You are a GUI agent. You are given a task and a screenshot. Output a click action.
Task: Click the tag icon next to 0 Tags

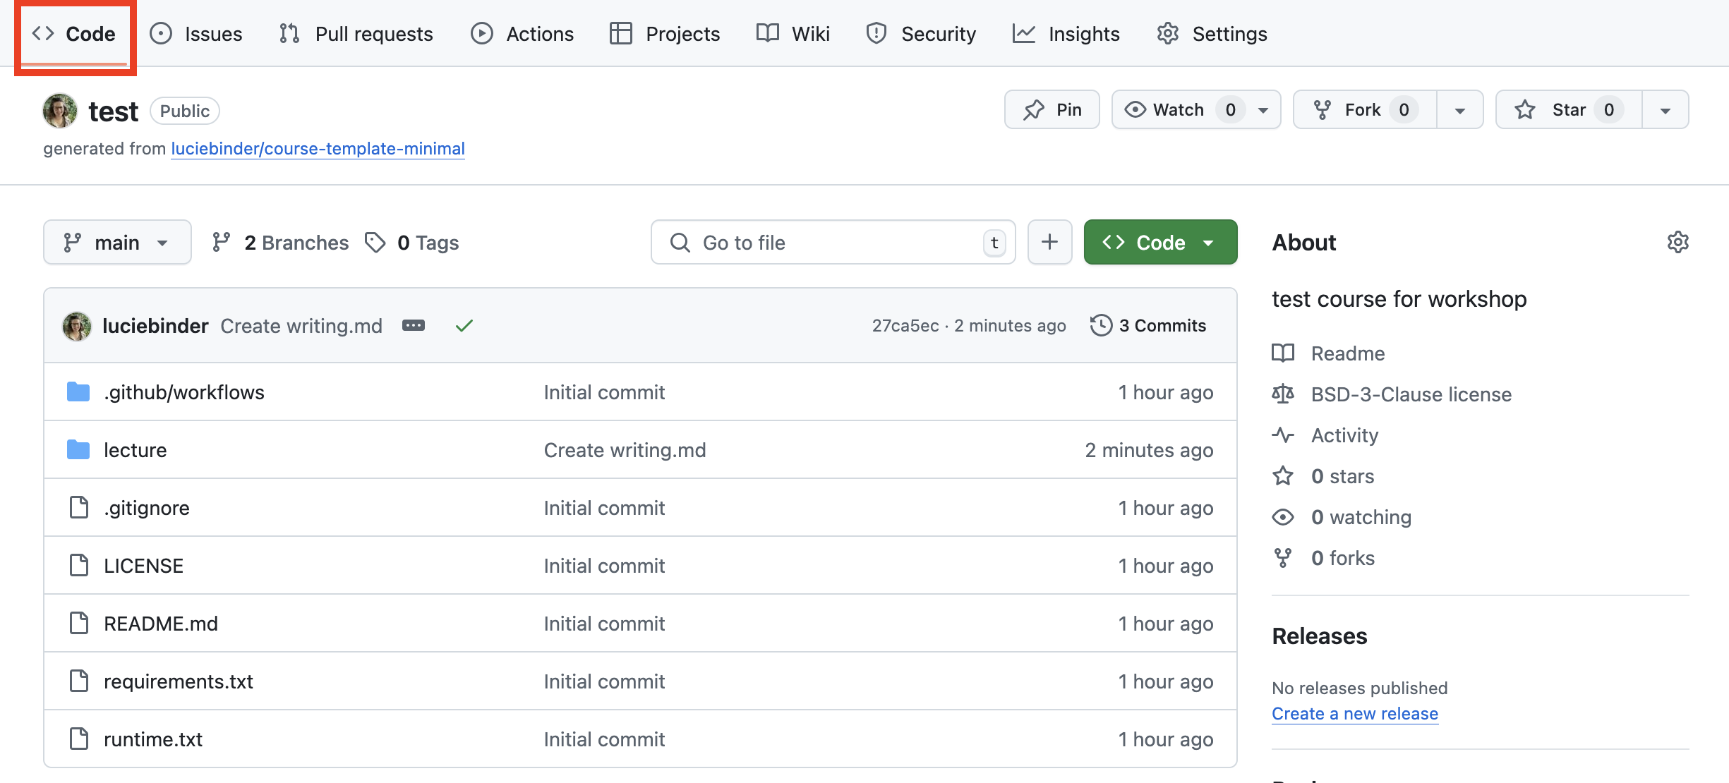[375, 243]
